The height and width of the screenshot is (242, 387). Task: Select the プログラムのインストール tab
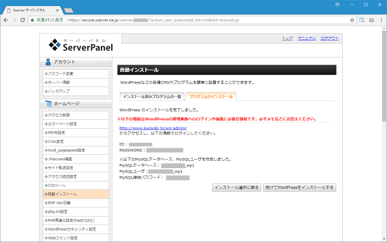(210, 97)
